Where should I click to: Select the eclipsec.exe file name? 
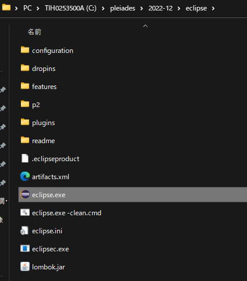(51, 249)
